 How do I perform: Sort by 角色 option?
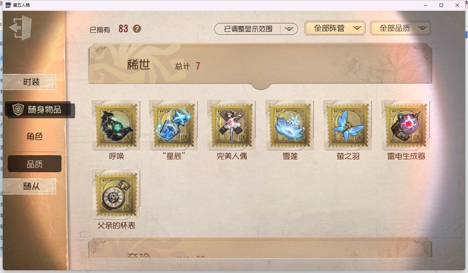35,136
